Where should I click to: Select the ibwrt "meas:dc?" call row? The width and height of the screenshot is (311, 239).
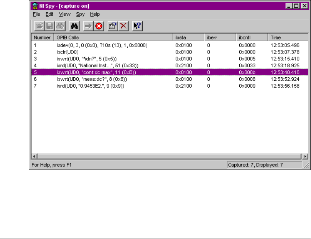pos(170,79)
